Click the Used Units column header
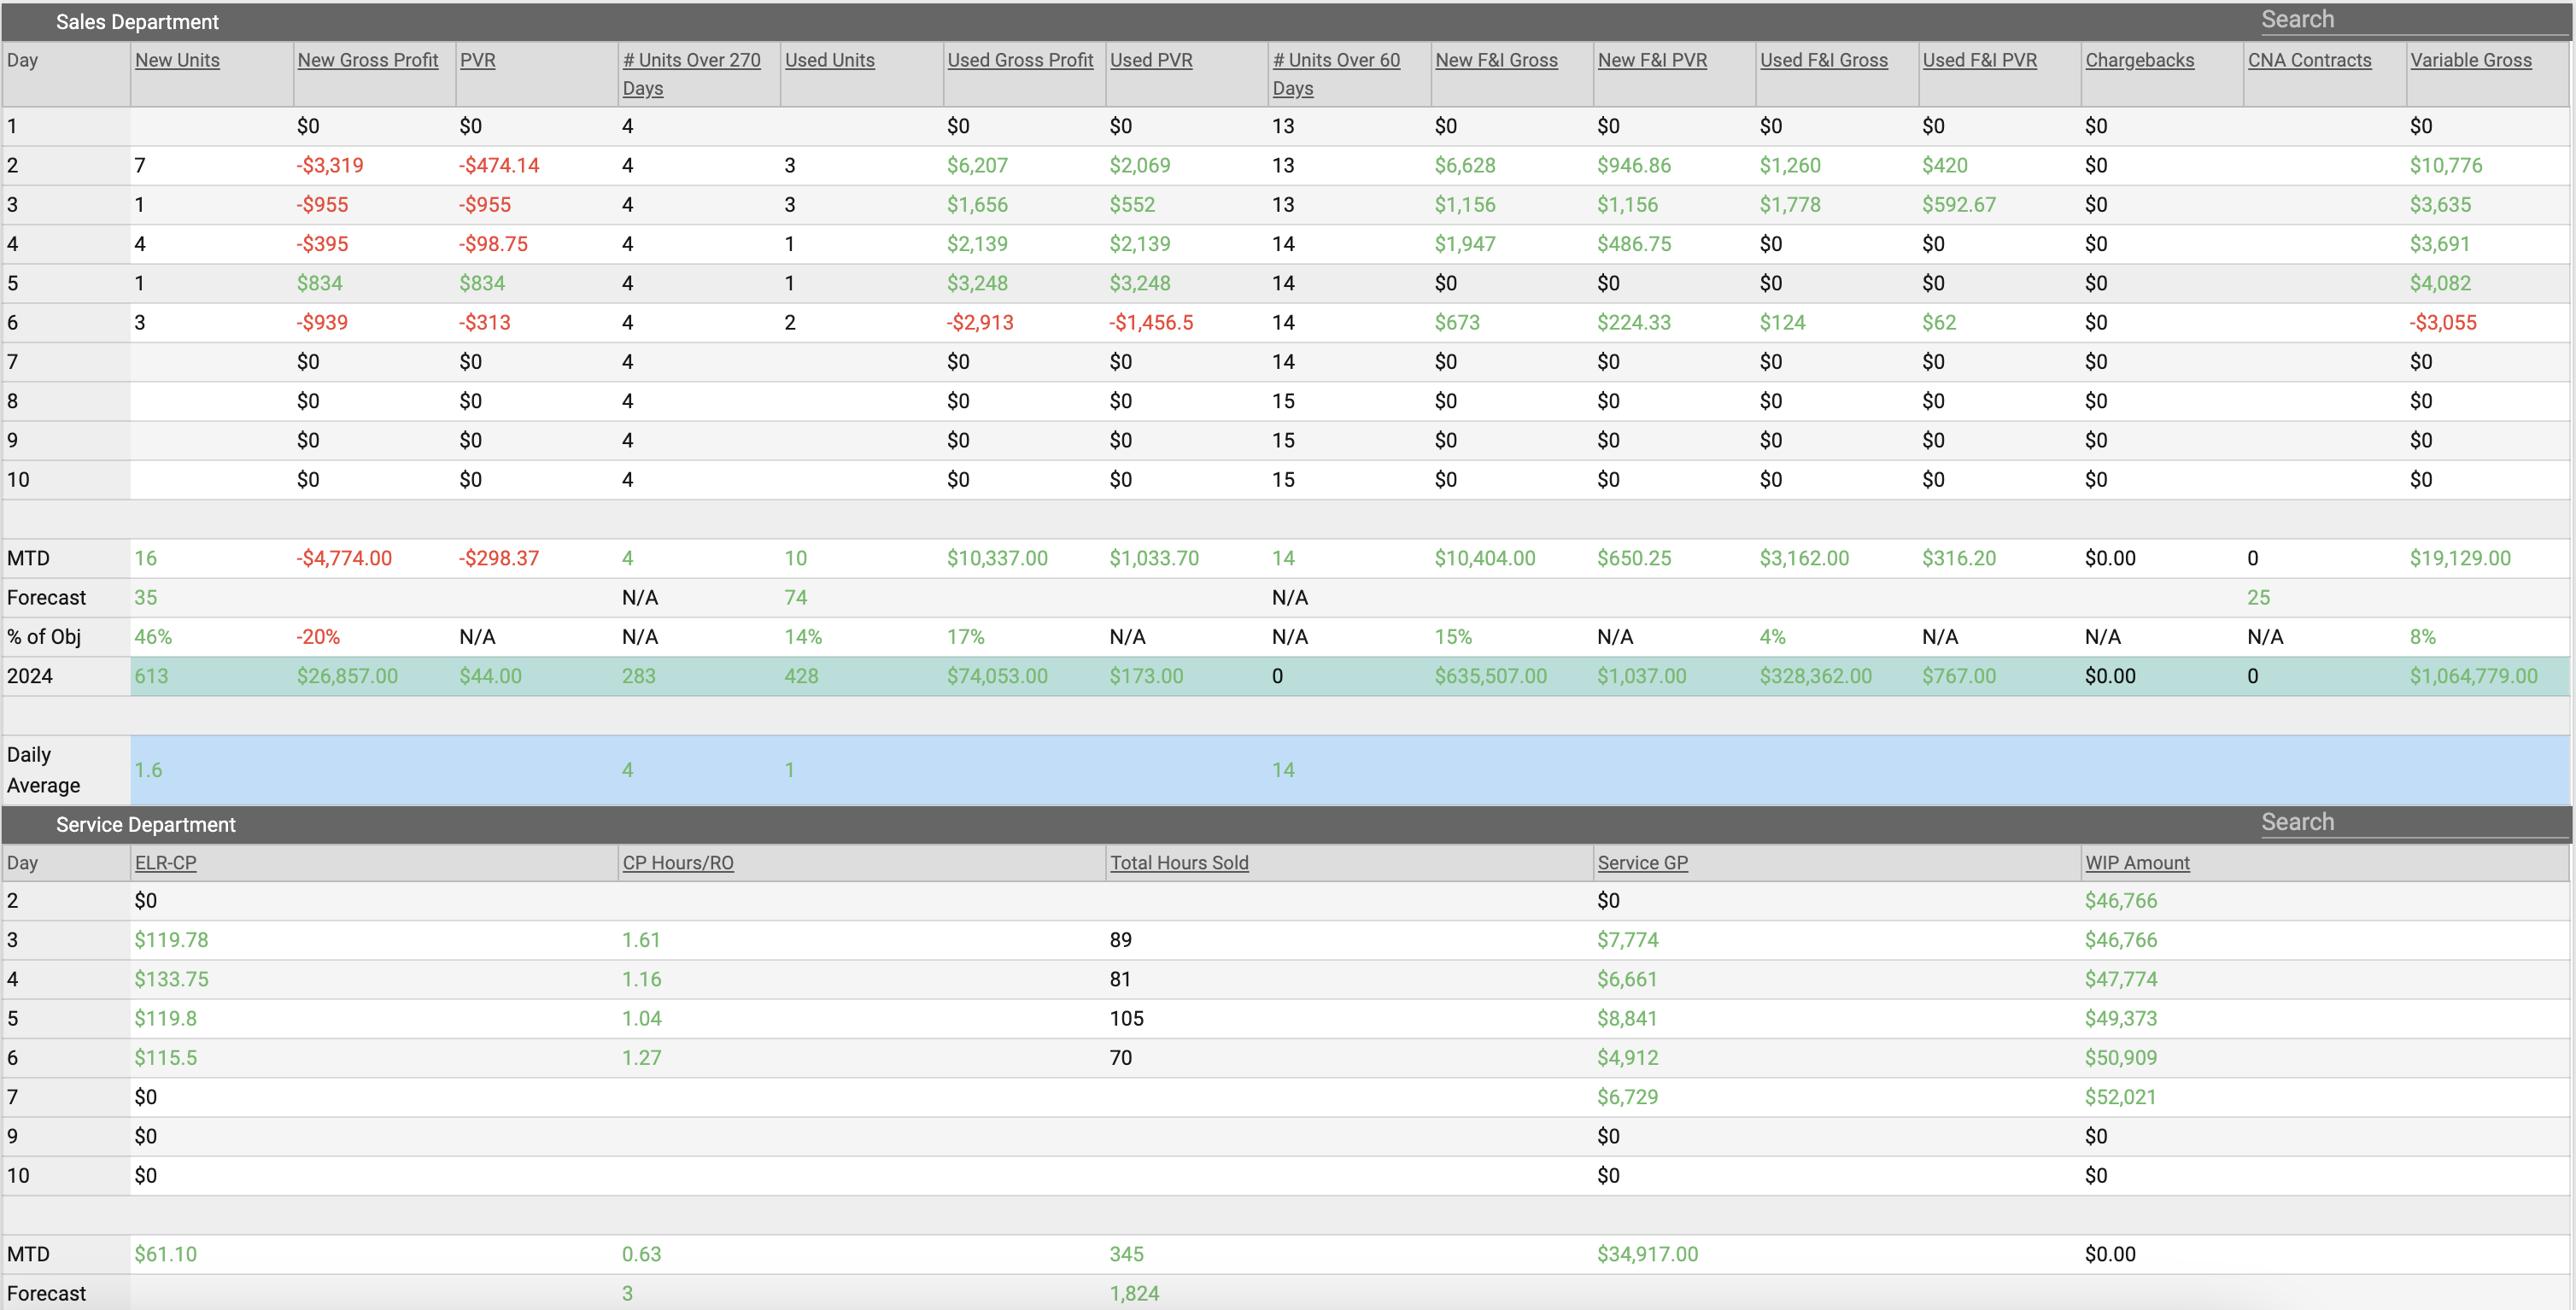 [x=829, y=60]
